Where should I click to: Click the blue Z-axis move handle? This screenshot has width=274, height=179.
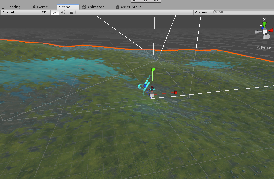[145, 86]
